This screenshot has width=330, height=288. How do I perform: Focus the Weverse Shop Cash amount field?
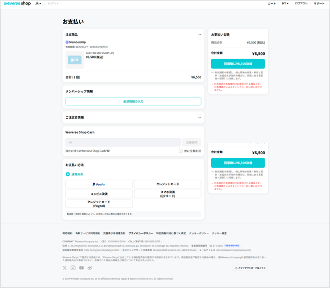coord(123,142)
